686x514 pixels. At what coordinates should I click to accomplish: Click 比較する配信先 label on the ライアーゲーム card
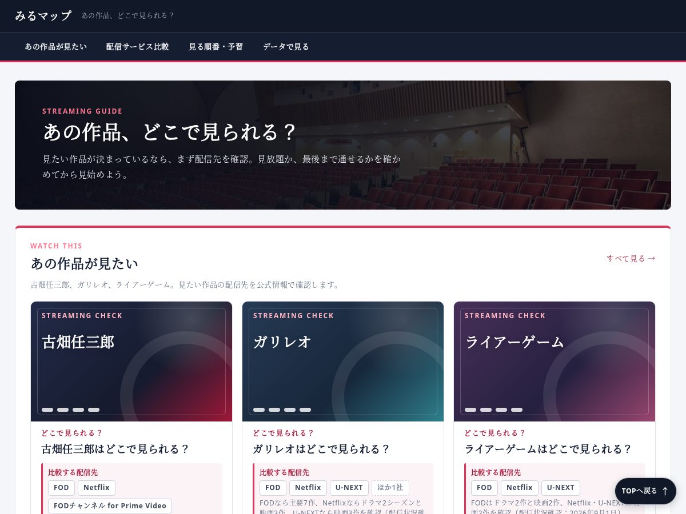tap(496, 472)
